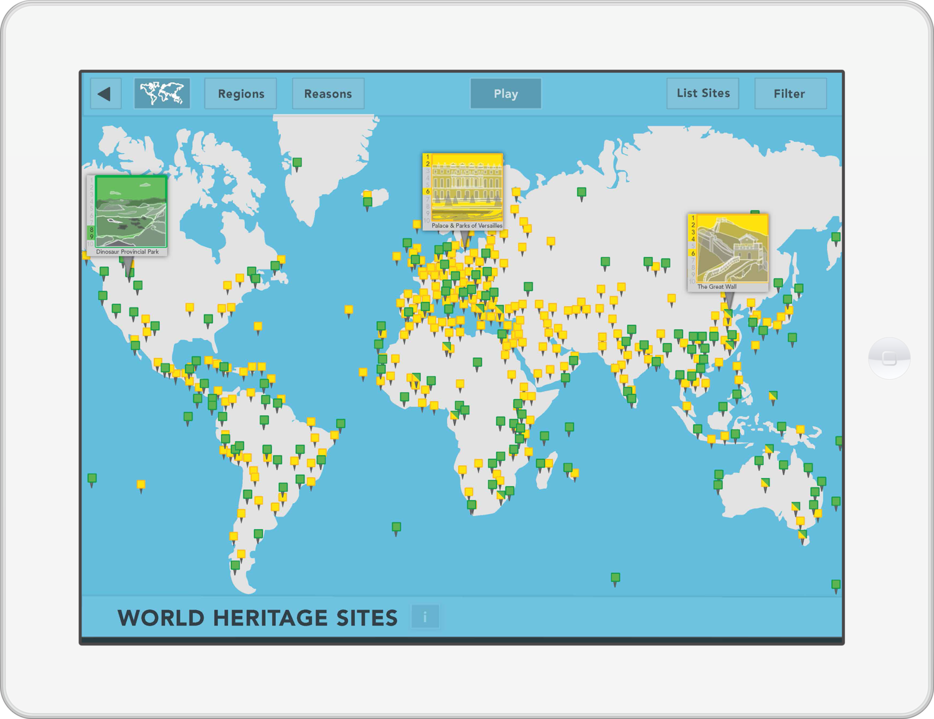
Task: Tap the info button beside World Heritage Sites
Action: point(425,617)
